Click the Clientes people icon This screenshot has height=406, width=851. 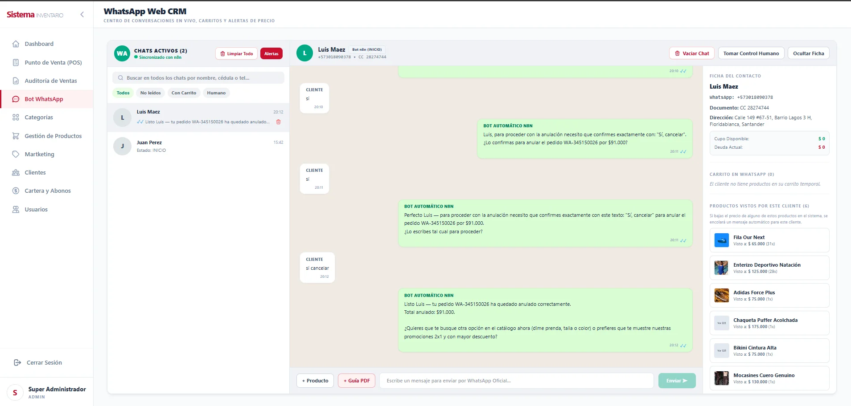point(16,172)
